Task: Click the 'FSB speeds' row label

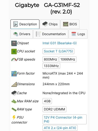Action: point(26,59)
